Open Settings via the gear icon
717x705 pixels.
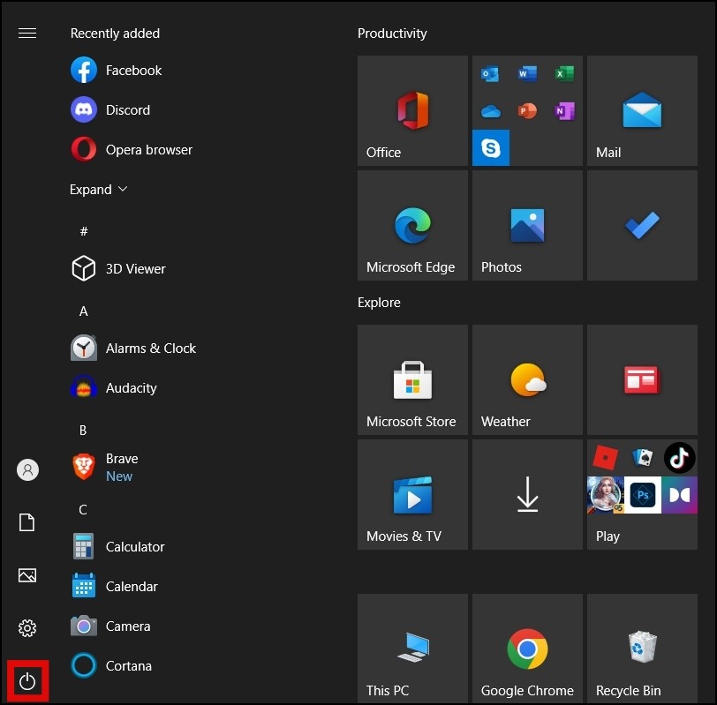[27, 628]
